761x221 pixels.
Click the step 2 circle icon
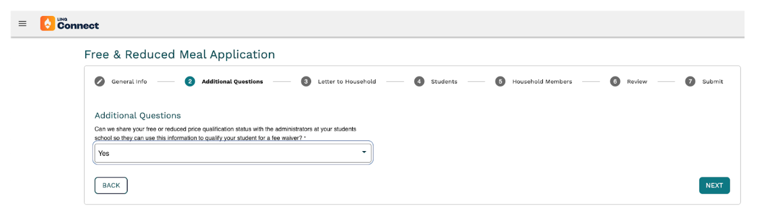coord(189,81)
